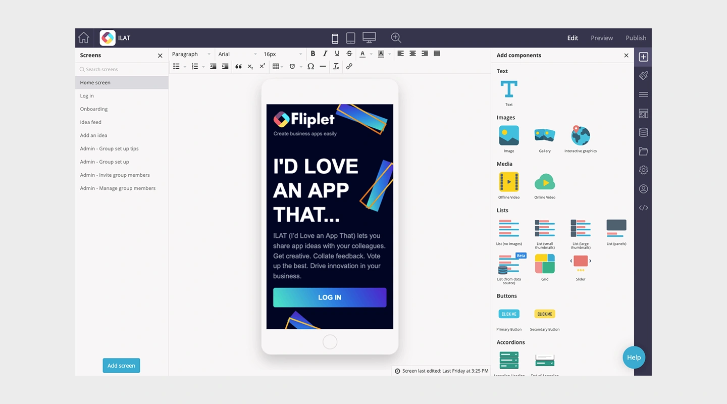The width and height of the screenshot is (727, 404).
Task: Open the Arial font family dropdown
Action: [x=237, y=54]
